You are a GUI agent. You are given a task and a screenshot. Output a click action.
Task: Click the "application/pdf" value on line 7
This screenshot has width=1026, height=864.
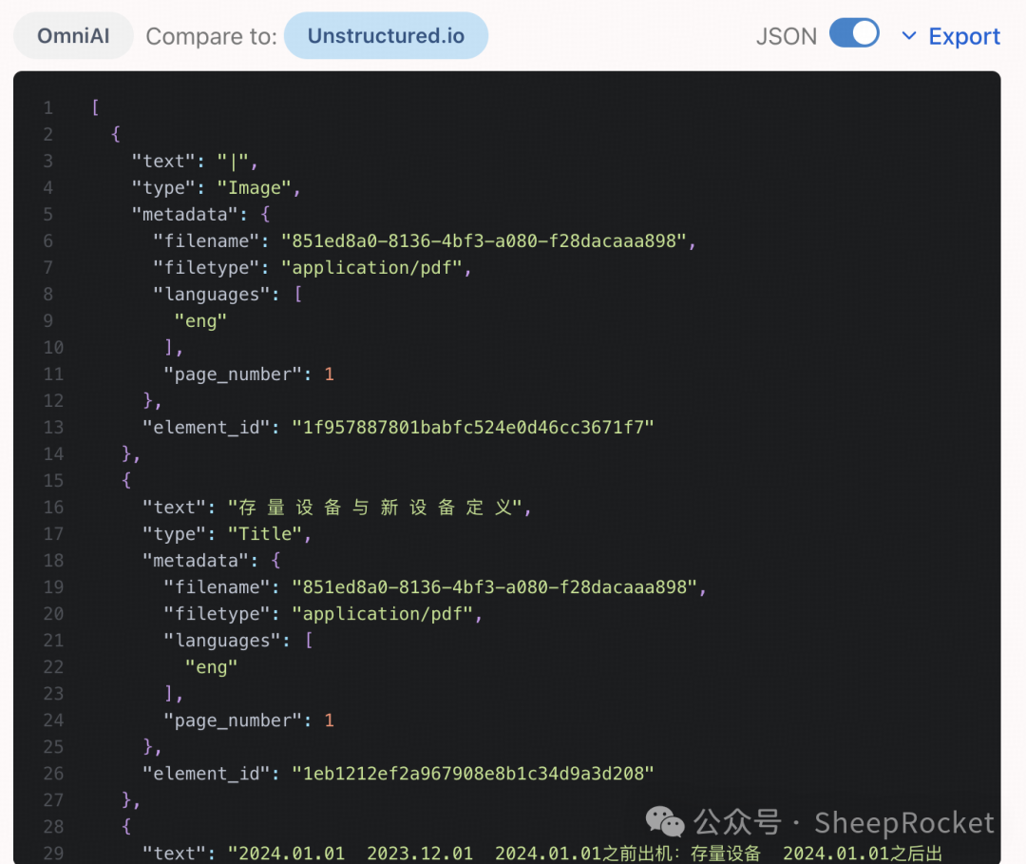[371, 268]
